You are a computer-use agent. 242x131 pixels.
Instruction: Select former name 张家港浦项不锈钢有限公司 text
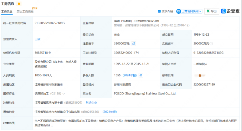coord(142,25)
